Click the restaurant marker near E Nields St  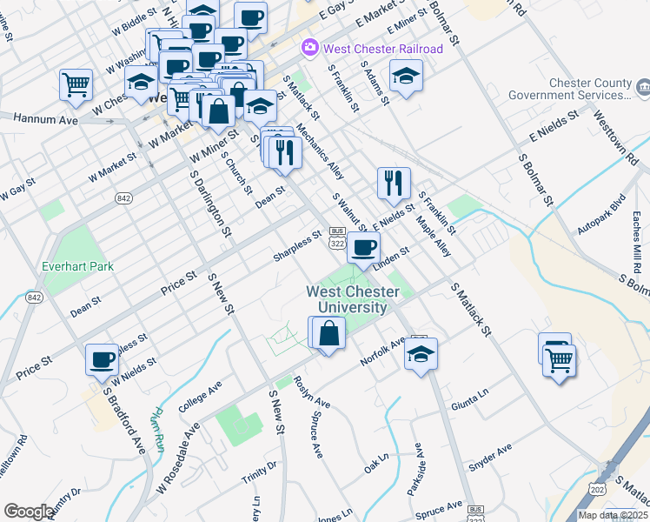pos(394,184)
